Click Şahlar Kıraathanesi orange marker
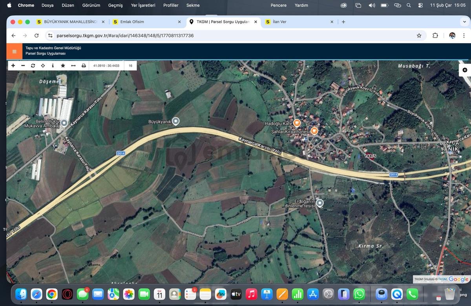Image resolution: width=471 pixels, height=306 pixels. click(314, 130)
